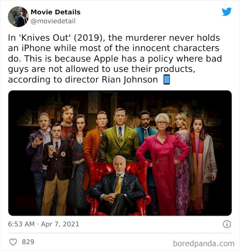Click the 6:53 AM timestamp
The width and height of the screenshot is (240, 251).
21,224
